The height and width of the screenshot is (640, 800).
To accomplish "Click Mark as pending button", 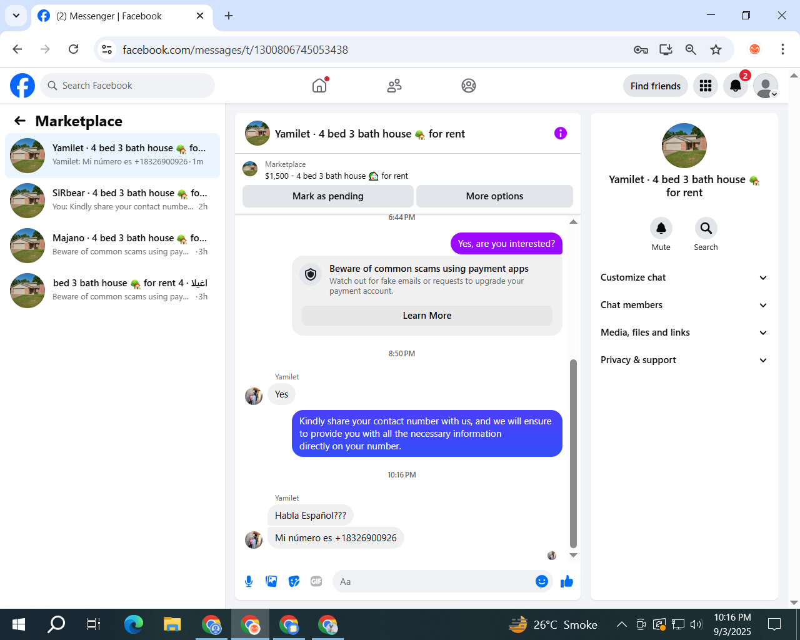I will 328,196.
